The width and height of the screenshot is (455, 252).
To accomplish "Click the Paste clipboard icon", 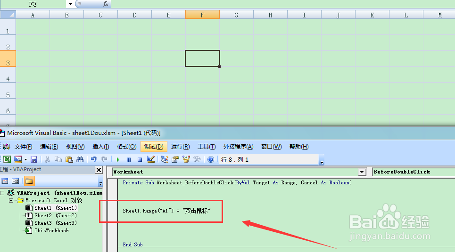I will 69,159.
